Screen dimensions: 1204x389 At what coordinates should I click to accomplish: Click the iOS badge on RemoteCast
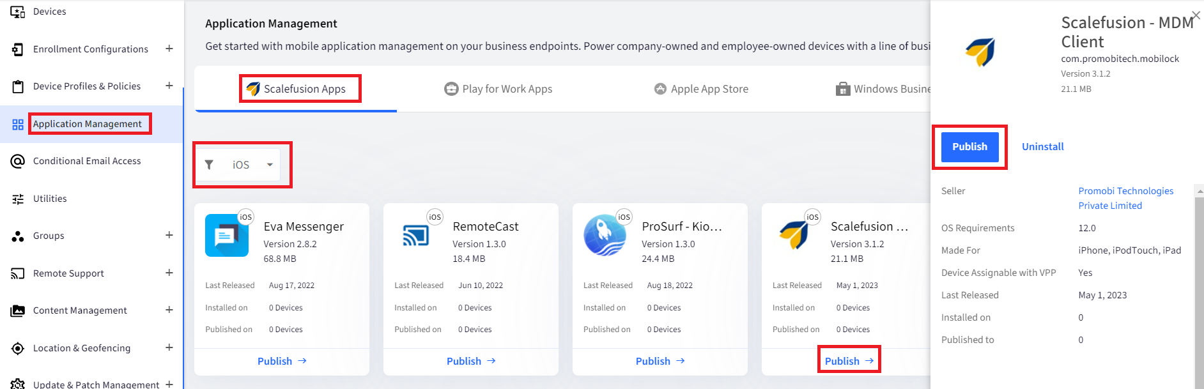pos(435,217)
